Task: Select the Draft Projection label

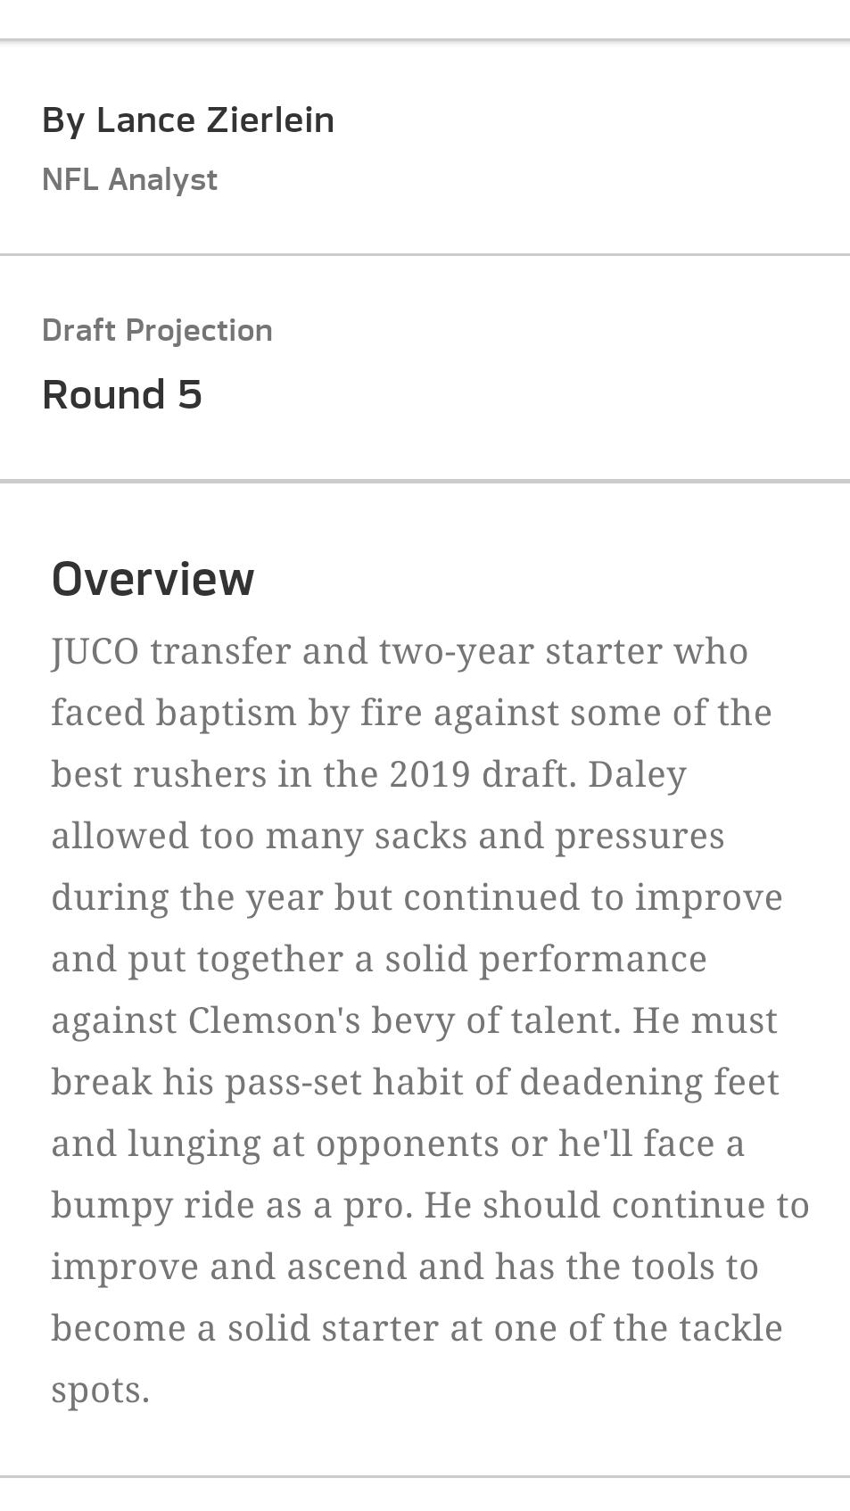Action: point(157,330)
